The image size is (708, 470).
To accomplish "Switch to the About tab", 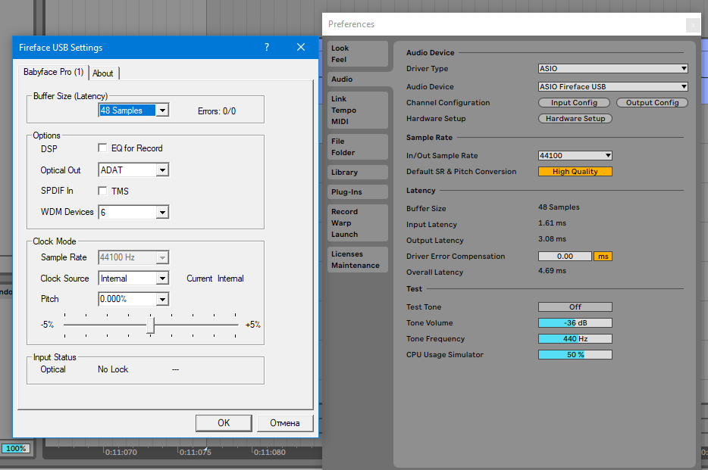I will click(103, 73).
